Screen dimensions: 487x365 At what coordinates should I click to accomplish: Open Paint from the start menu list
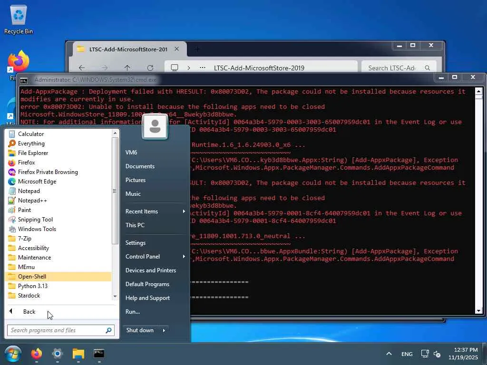[58, 210]
